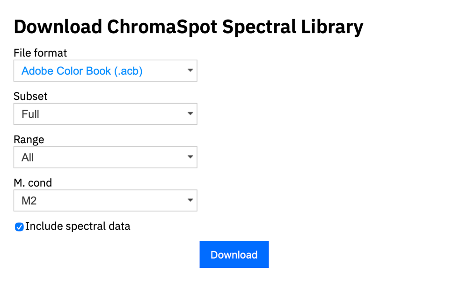Uncheck the Include spectral data checkbox
Screen dimensions: 468x281
click(19, 227)
